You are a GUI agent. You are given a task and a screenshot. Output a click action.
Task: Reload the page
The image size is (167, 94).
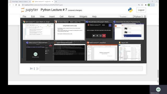16,5
